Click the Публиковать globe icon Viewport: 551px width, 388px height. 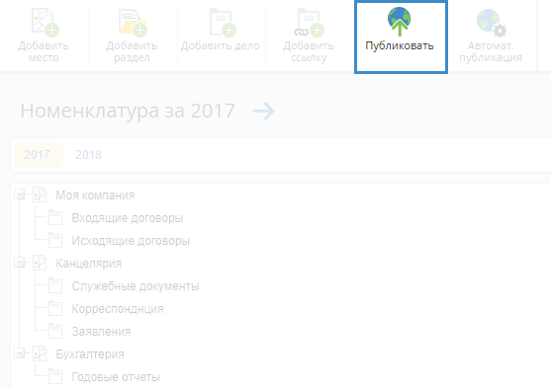coord(400,22)
